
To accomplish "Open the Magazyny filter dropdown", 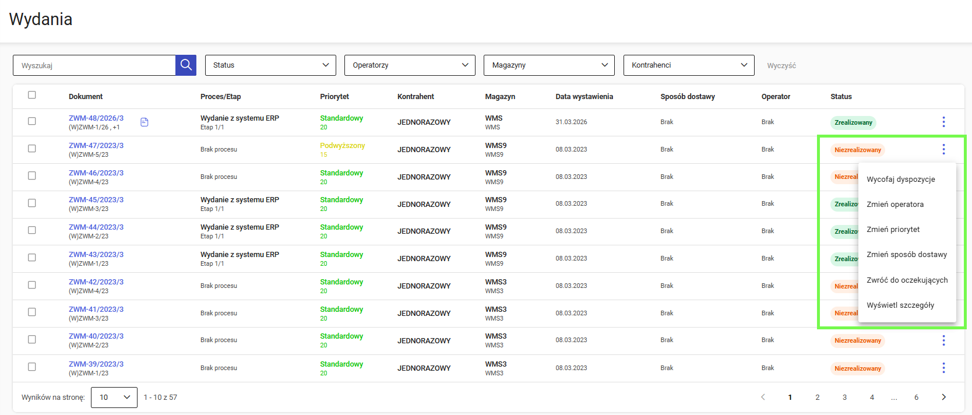I will point(549,65).
